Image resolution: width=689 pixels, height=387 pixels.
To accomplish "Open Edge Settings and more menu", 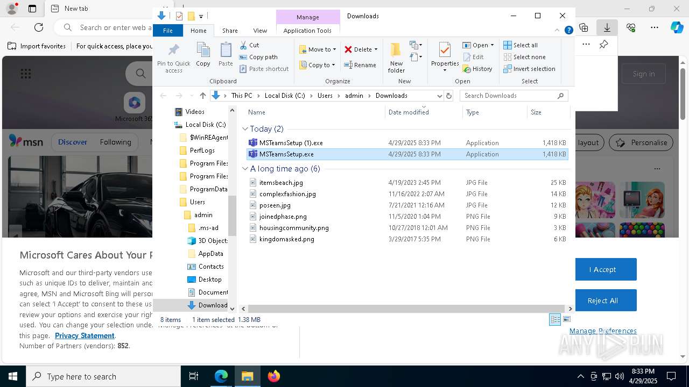I will (655, 27).
